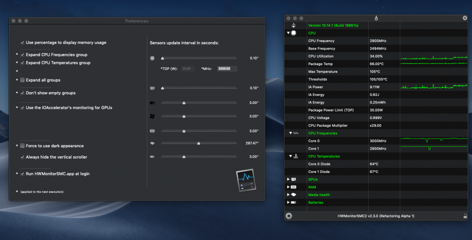The image size is (472, 240).
Task: Click the lock icon in HWMonitor footer
Action: (x=465, y=216)
